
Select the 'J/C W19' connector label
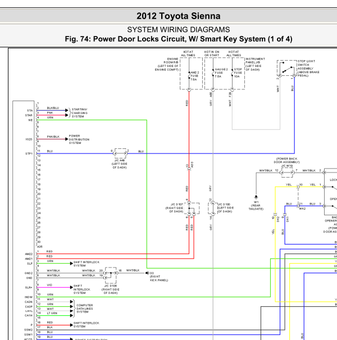287,166
